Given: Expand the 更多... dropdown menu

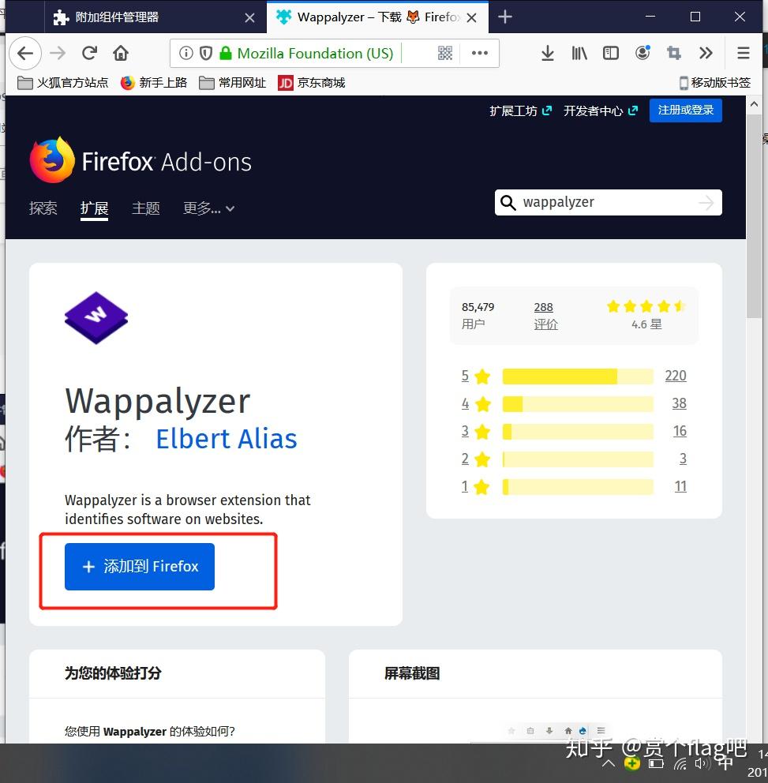Looking at the screenshot, I should 208,208.
